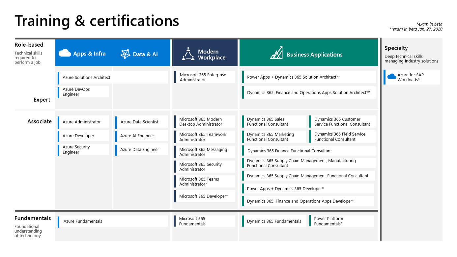
Task: Select the Modern Workplace header
Action: click(205, 53)
